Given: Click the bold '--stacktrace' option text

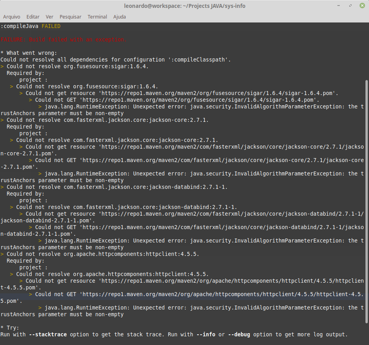Looking at the screenshot, I should (48, 334).
